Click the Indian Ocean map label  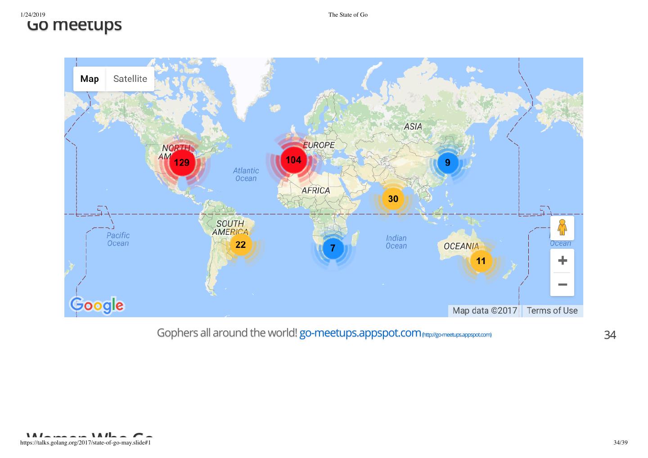396,242
